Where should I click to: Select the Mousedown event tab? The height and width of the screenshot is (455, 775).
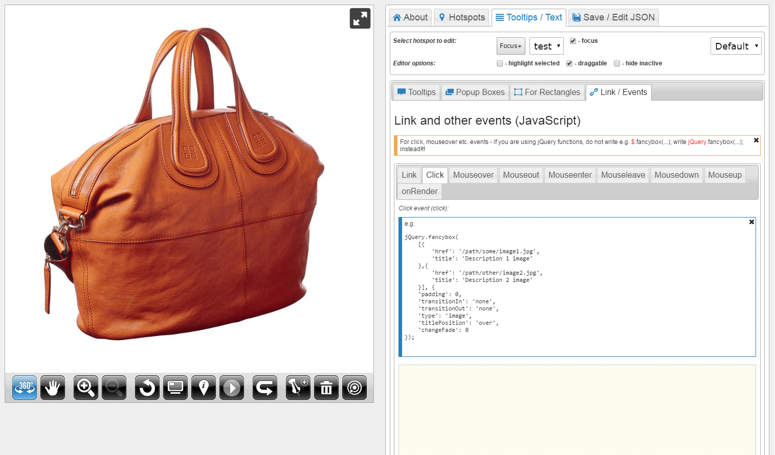(x=676, y=175)
